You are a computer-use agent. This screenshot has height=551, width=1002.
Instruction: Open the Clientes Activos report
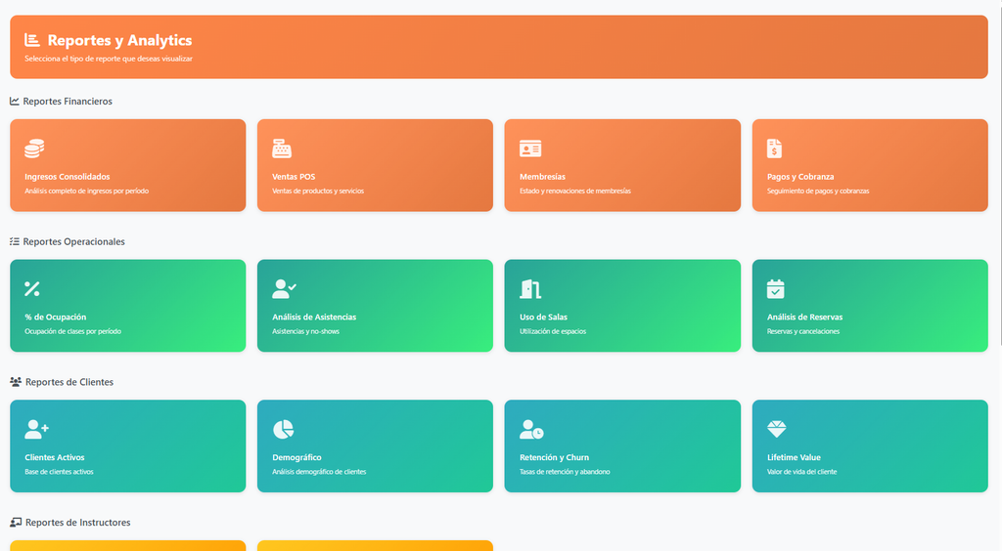click(128, 445)
